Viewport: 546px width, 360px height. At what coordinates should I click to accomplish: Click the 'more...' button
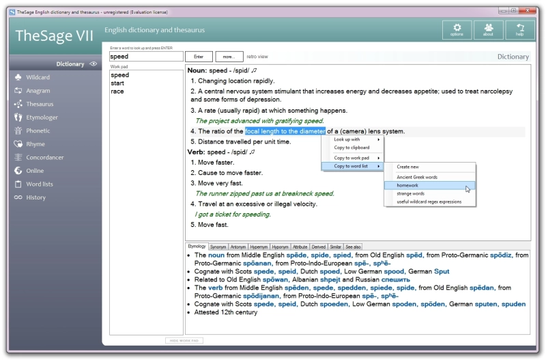coord(229,57)
